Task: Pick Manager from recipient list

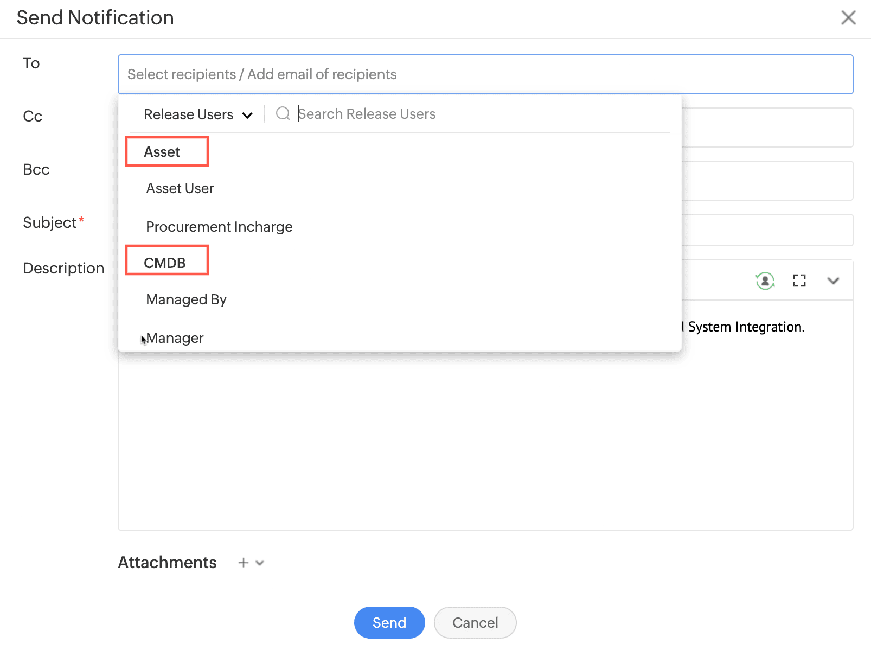Action: (175, 338)
